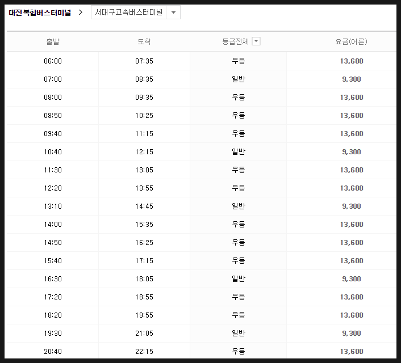Select the 14:50 departure time
This screenshot has width=401, height=363.
(53, 242)
